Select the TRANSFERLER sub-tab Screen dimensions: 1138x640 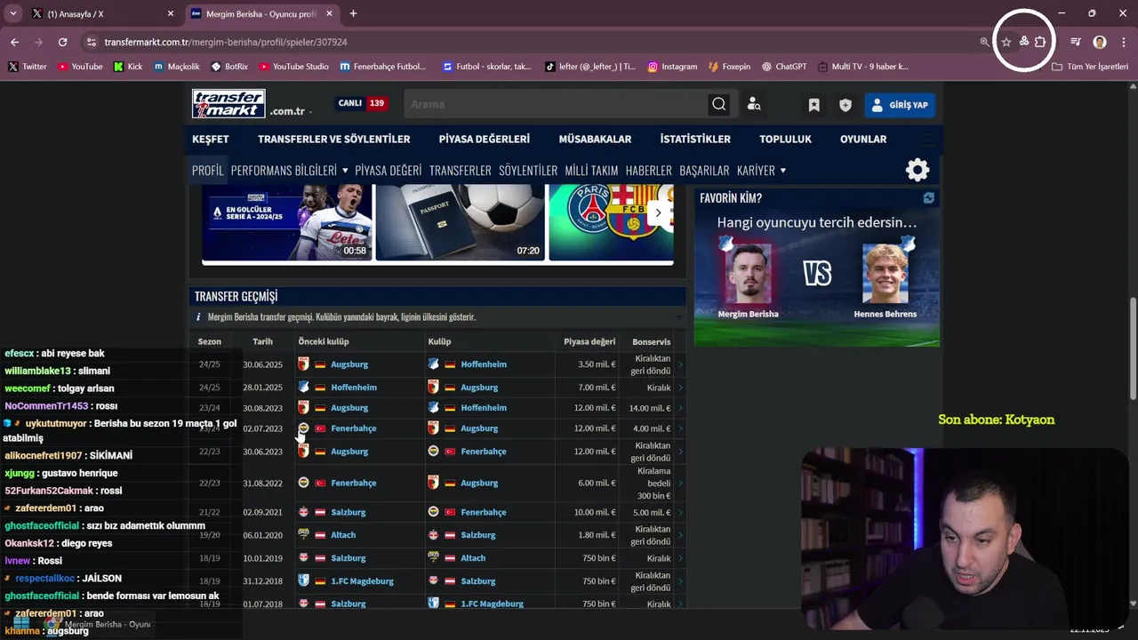460,170
